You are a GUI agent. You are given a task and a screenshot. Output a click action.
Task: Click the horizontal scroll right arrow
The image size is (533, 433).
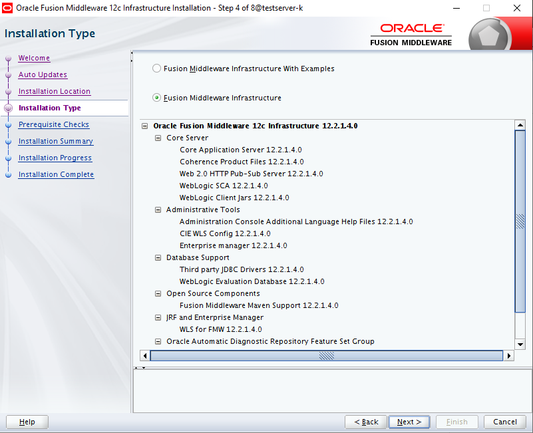509,356
